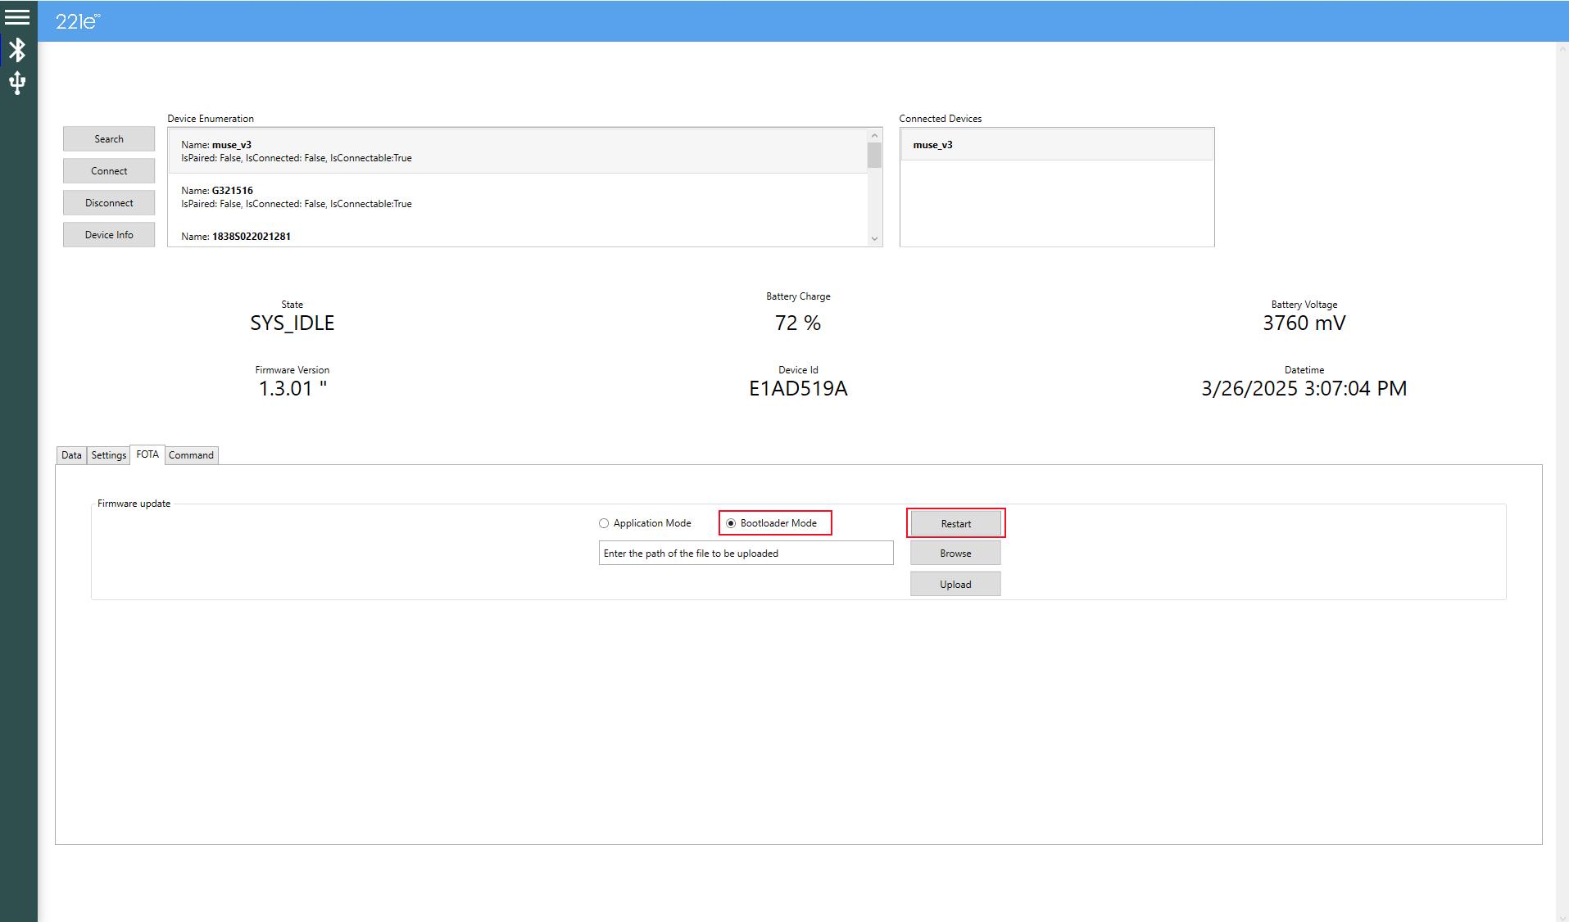Click the Upload button

pos(955,584)
